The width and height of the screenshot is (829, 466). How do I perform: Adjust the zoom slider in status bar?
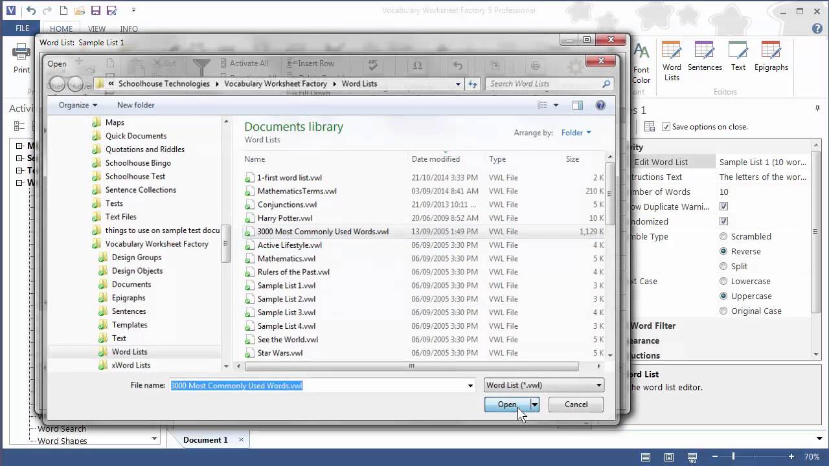(733, 456)
